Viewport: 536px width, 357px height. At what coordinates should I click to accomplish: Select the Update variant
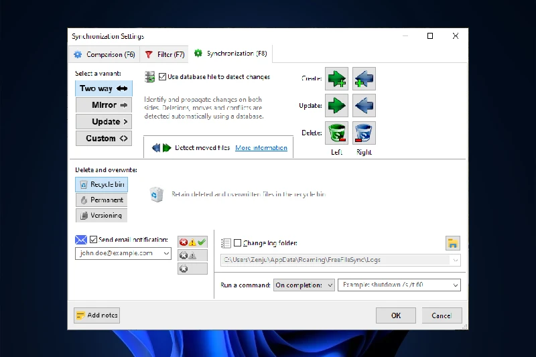(104, 122)
